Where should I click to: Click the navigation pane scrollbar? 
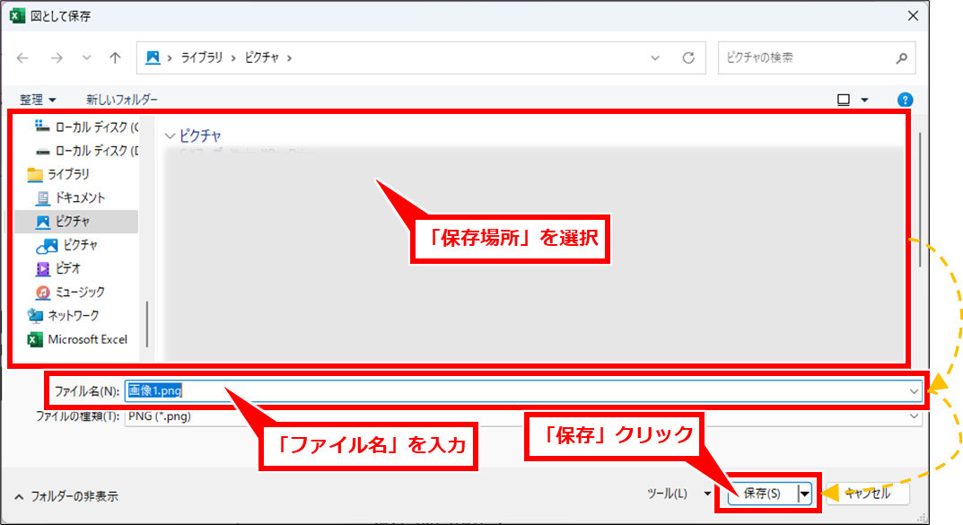(147, 323)
